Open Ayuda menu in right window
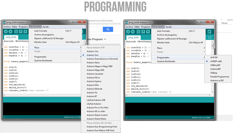The height and width of the screenshot is (134, 233). [x=169, y=27]
